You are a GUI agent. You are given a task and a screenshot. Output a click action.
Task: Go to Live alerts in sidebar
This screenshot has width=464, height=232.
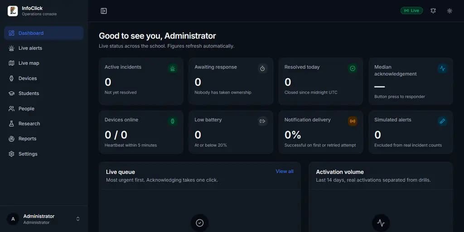click(x=44, y=48)
